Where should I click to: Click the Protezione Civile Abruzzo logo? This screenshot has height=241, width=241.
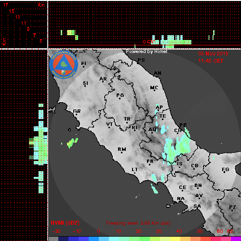click(64, 65)
